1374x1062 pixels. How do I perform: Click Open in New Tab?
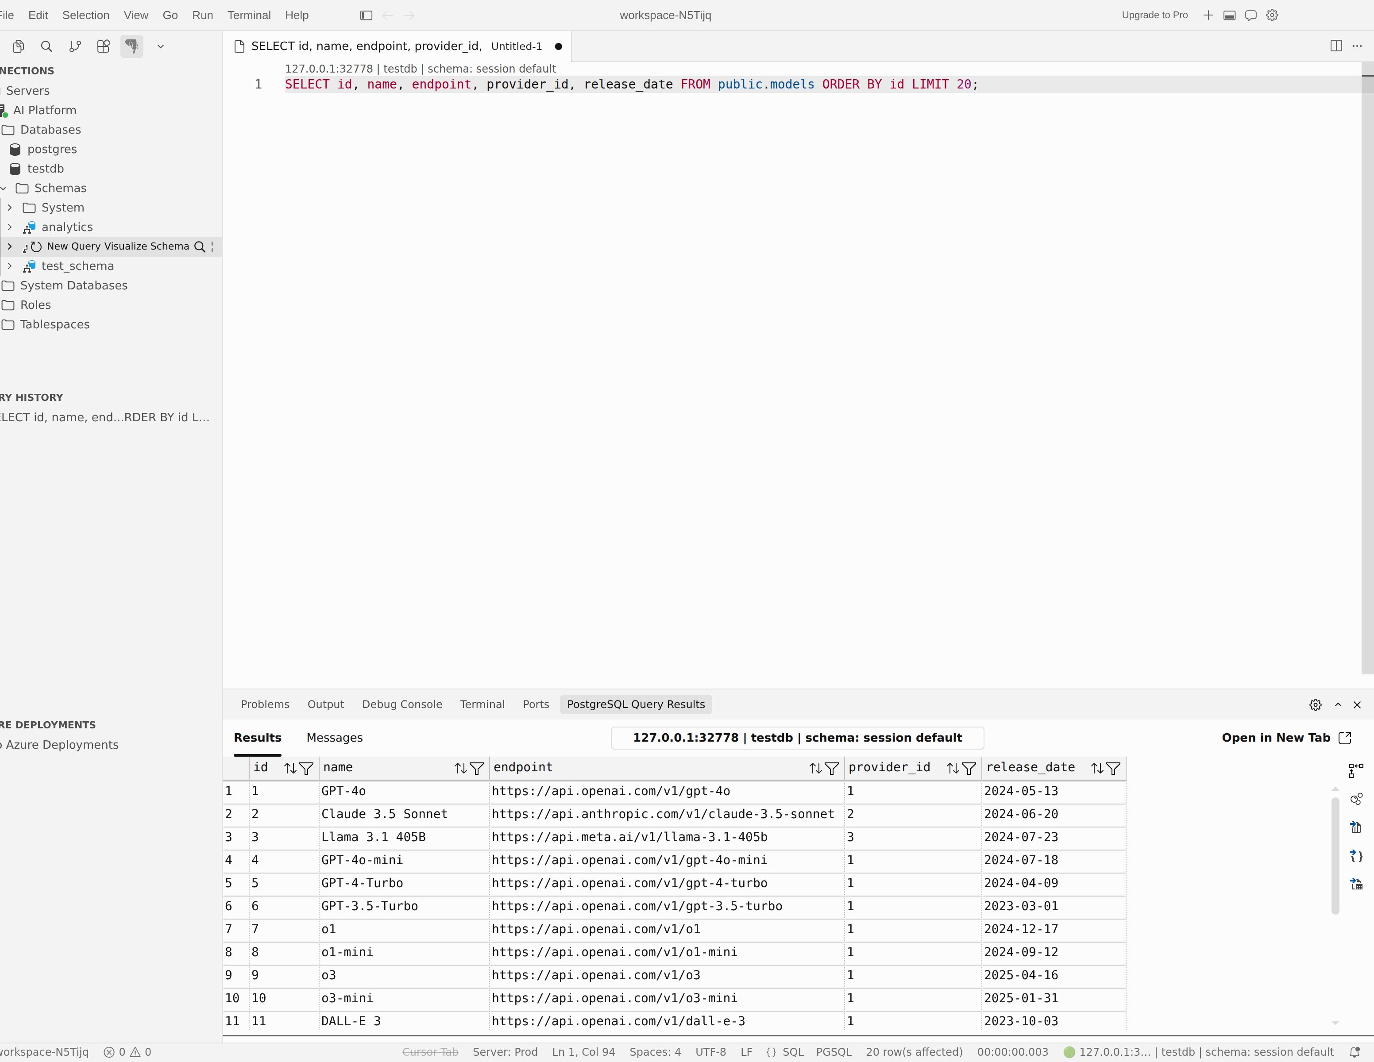(1286, 738)
